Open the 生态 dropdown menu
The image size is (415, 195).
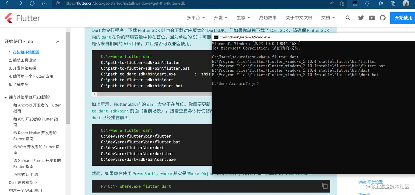tap(243, 18)
